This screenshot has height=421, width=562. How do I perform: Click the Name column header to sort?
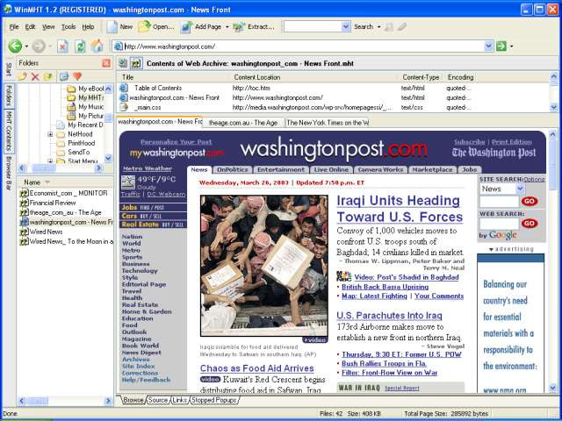point(44,182)
